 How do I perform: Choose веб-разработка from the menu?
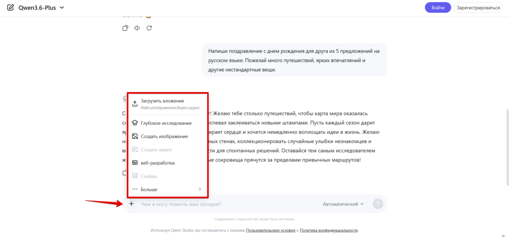click(x=168, y=163)
